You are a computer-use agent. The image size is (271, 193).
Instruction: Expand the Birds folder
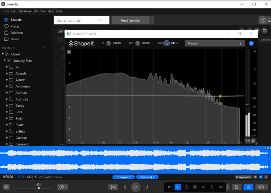pos(7,118)
